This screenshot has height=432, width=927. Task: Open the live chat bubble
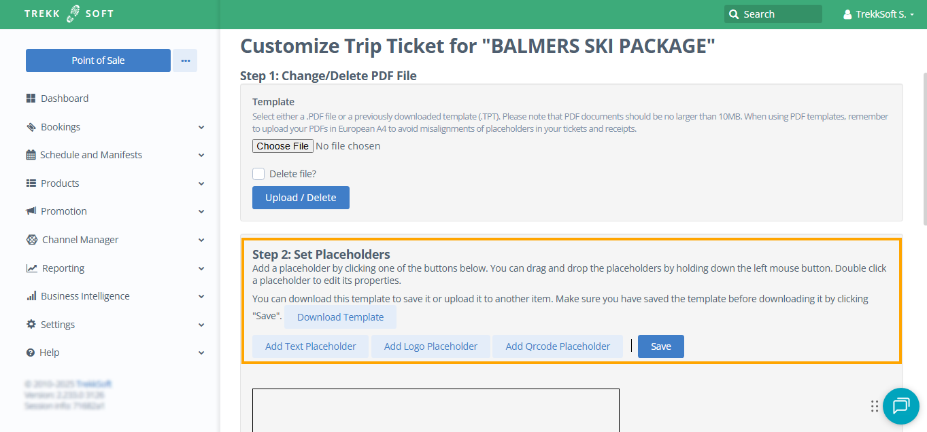[x=900, y=406]
